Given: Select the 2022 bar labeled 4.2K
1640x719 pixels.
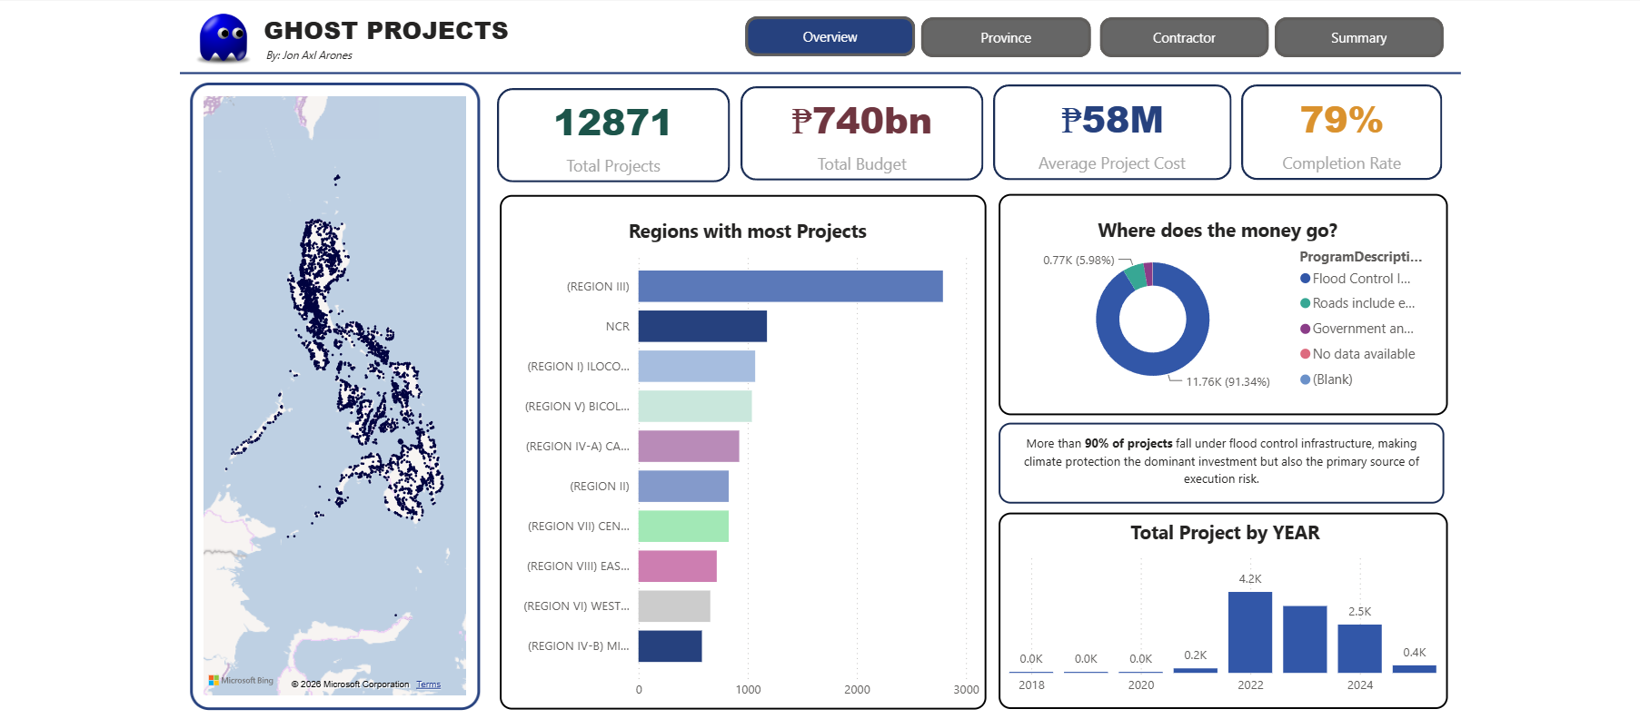Looking at the screenshot, I should 1250,632.
